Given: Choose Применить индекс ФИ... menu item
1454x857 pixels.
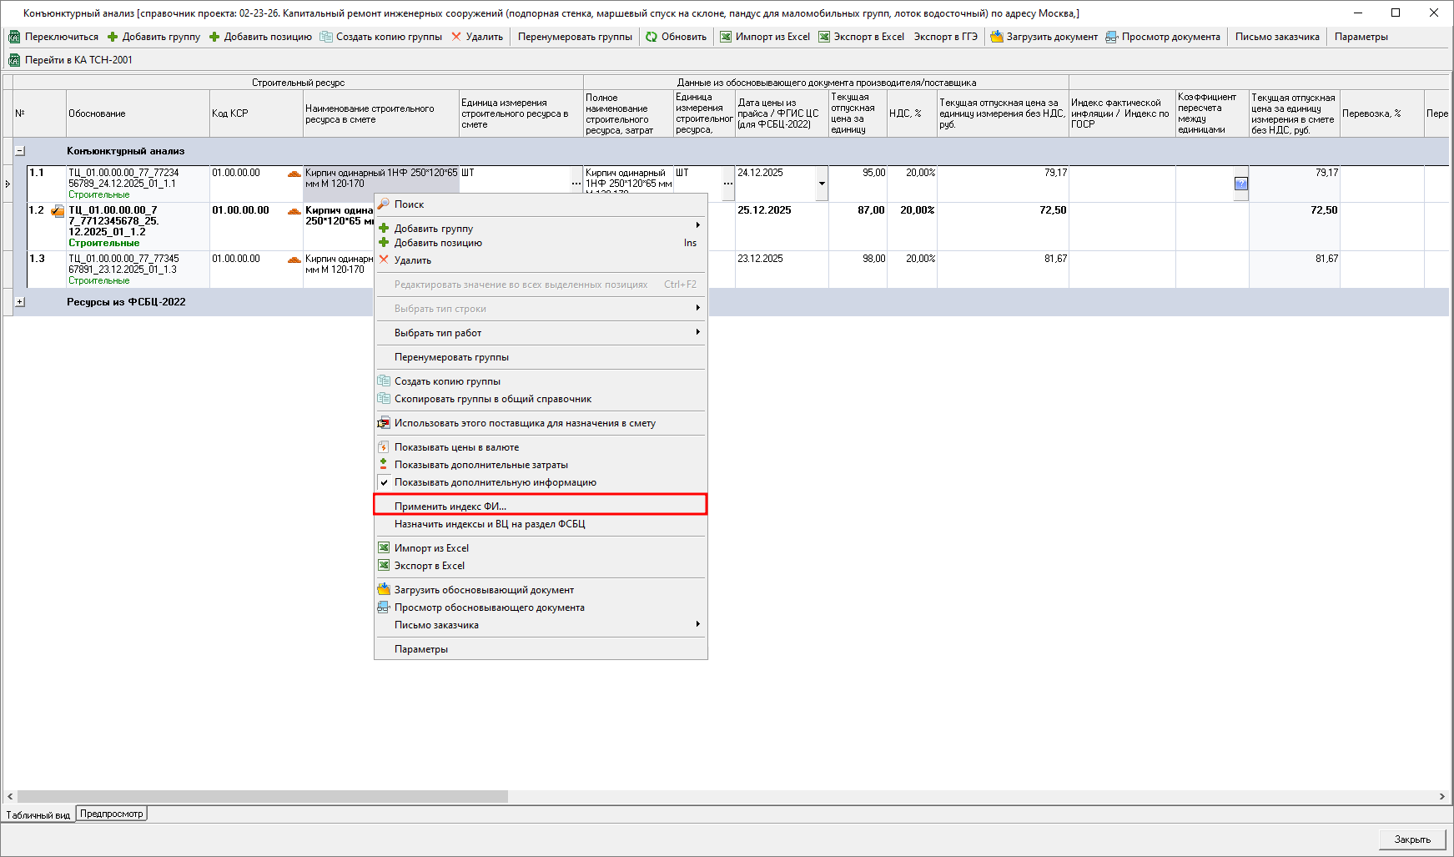Looking at the screenshot, I should (540, 506).
